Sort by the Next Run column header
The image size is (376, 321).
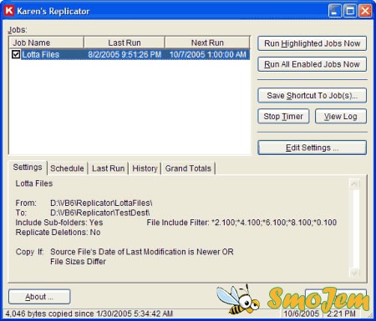point(207,43)
